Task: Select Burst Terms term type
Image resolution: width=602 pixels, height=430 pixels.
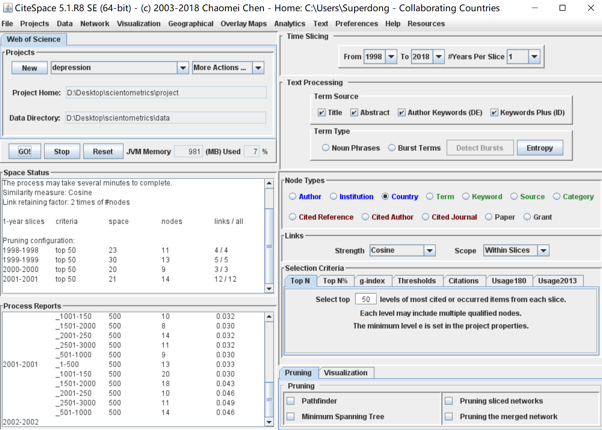Action: [x=392, y=148]
